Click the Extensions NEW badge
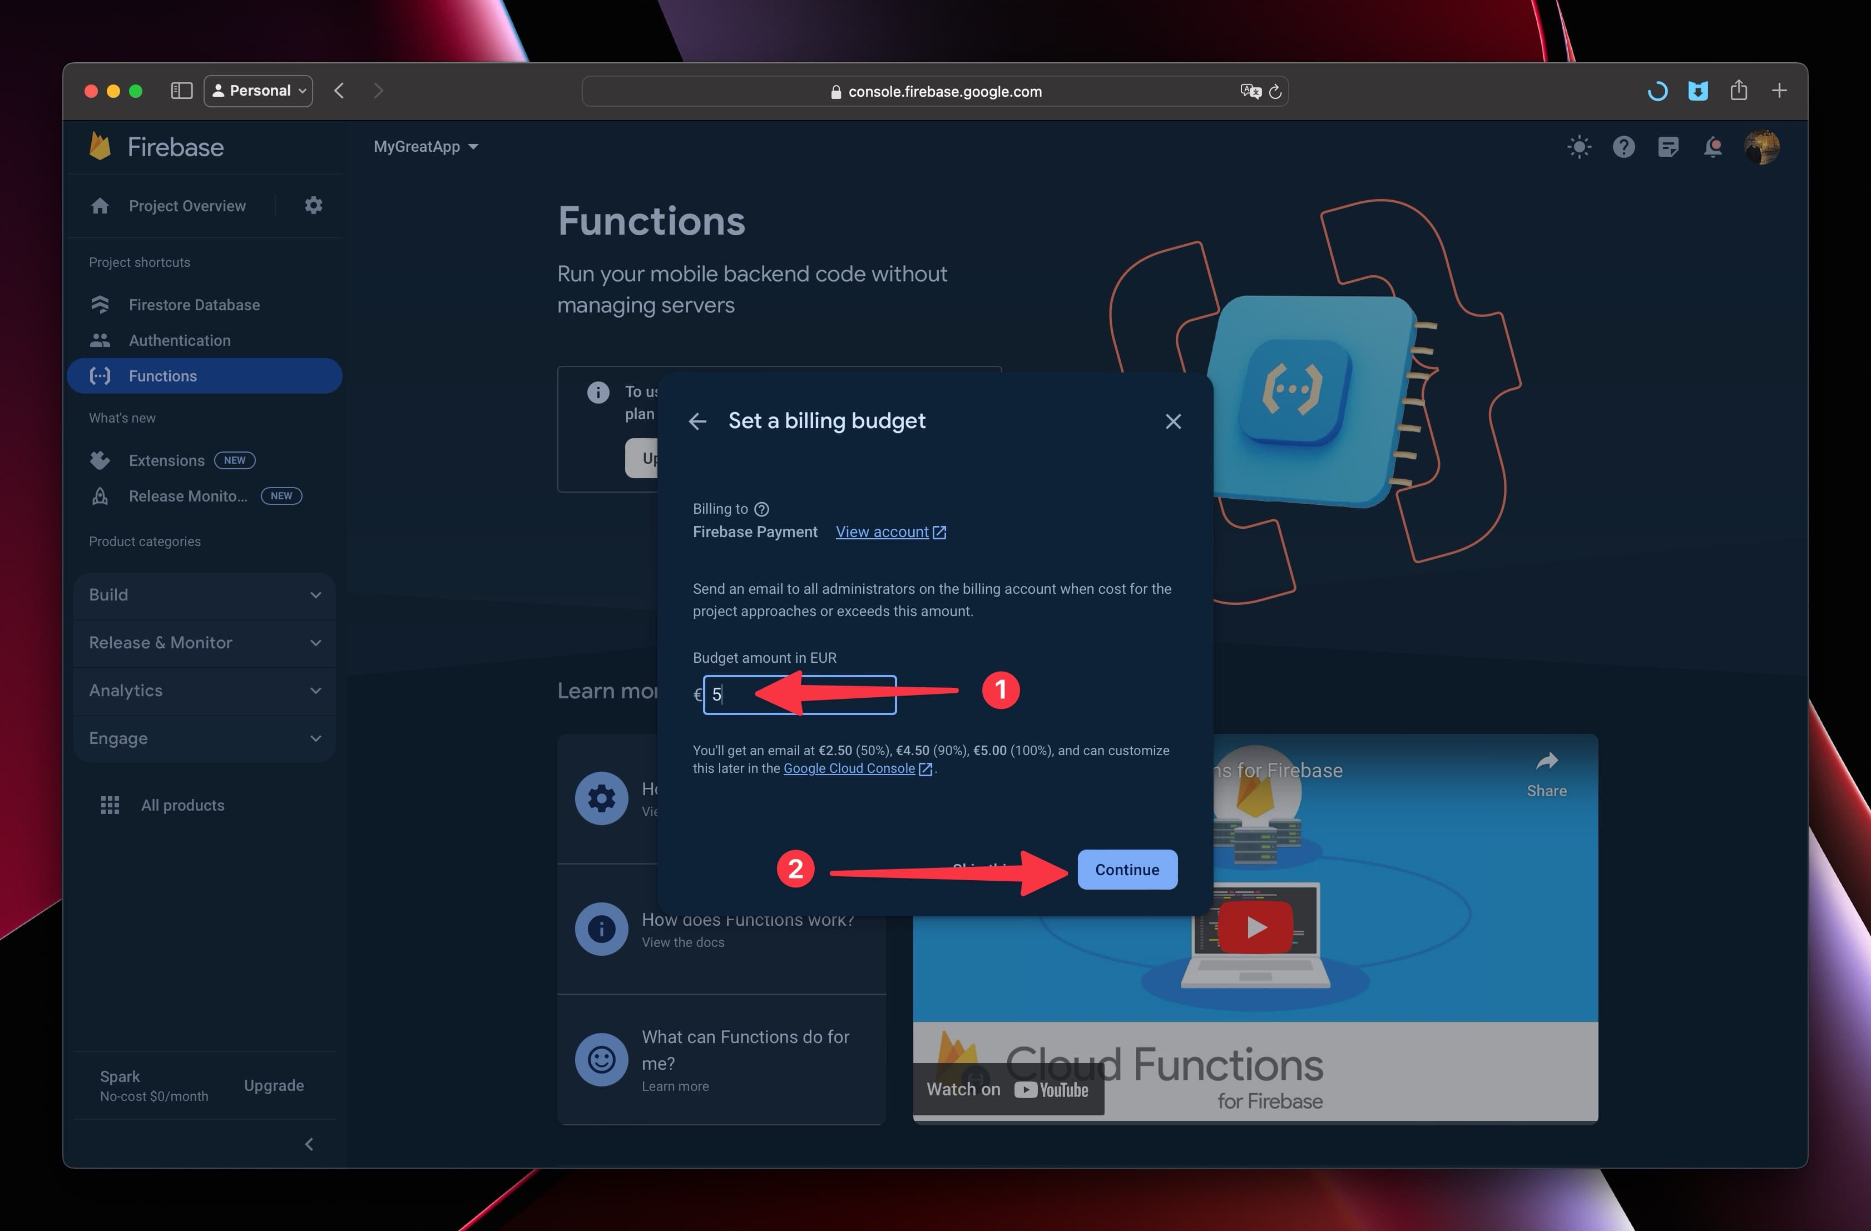This screenshot has width=1871, height=1231. click(x=234, y=460)
